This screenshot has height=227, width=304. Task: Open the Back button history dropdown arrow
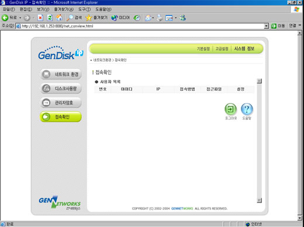20,18
